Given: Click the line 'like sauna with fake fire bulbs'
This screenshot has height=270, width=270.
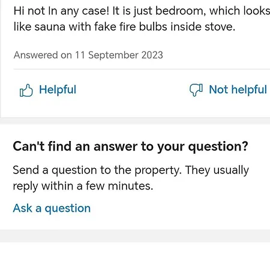Looking at the screenshot, I should [124, 27].
